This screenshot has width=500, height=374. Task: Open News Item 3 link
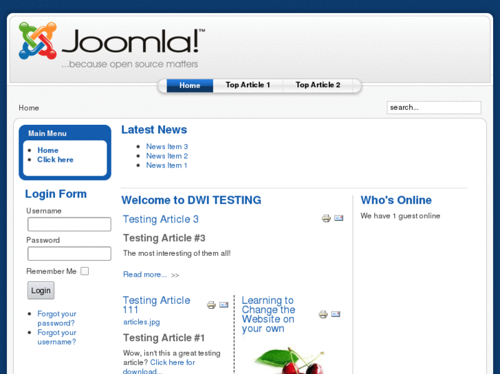[x=166, y=146]
